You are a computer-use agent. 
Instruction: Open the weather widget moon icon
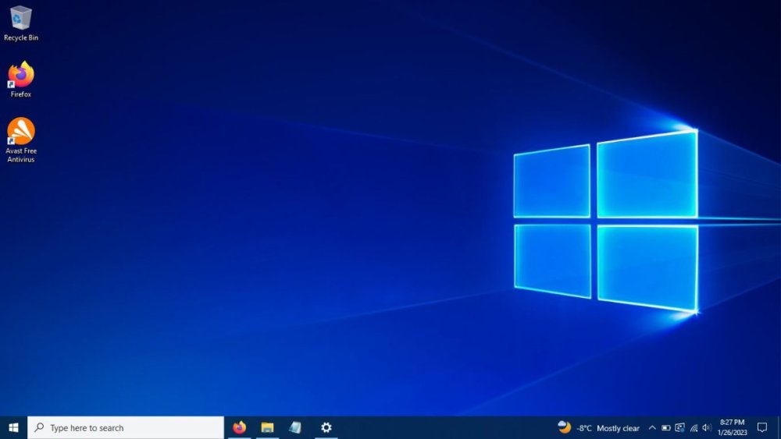click(x=564, y=427)
